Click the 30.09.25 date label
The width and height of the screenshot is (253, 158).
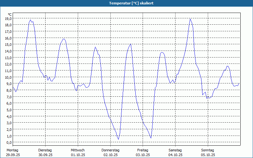click(x=46, y=155)
